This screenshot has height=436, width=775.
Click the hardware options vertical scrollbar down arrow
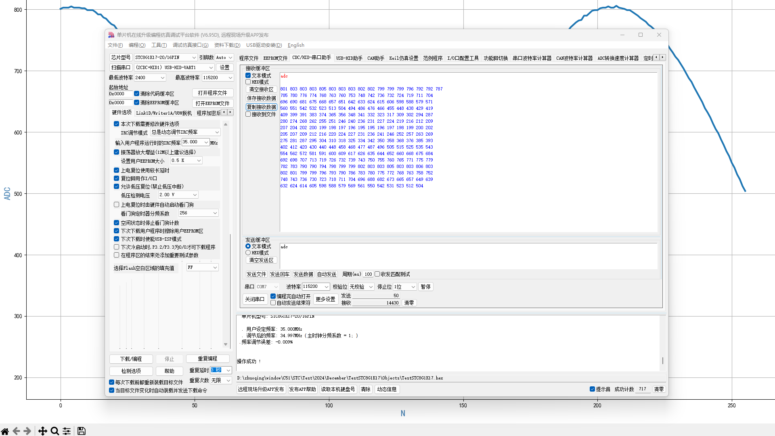226,344
